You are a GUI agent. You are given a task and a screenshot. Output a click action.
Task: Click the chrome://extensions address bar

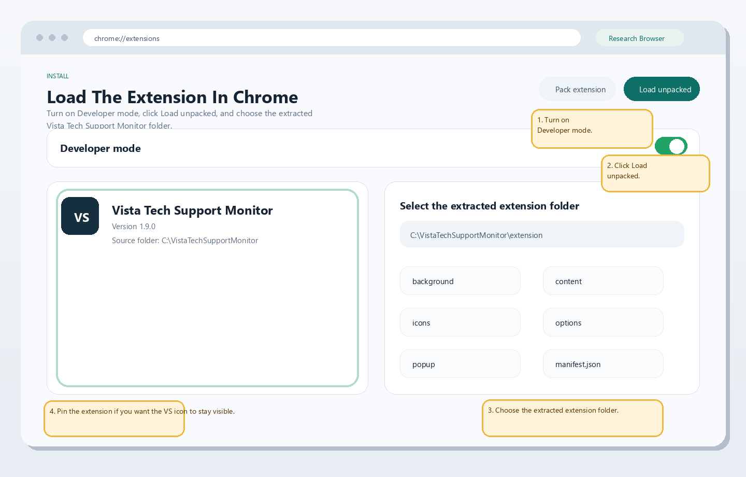(x=332, y=38)
